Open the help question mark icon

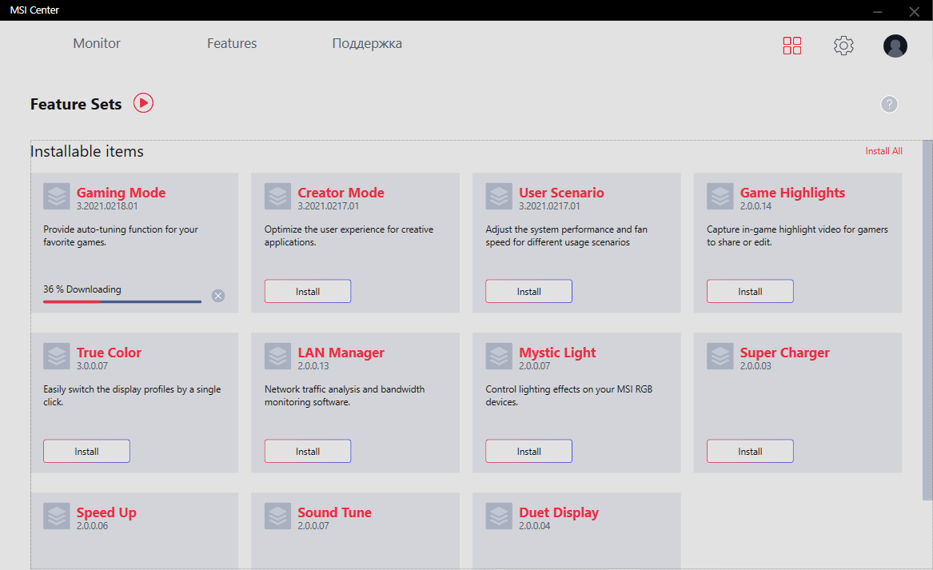coord(889,104)
